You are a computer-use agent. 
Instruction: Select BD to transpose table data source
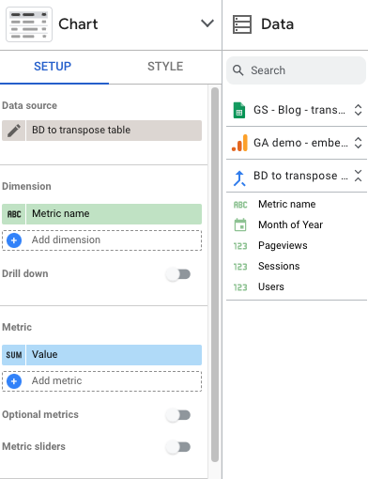click(114, 131)
